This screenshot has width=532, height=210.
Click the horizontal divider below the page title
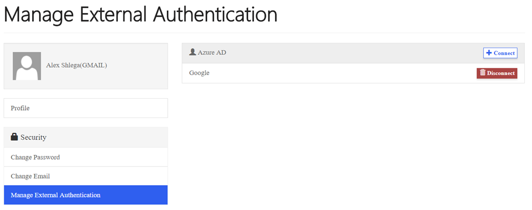(264, 33)
